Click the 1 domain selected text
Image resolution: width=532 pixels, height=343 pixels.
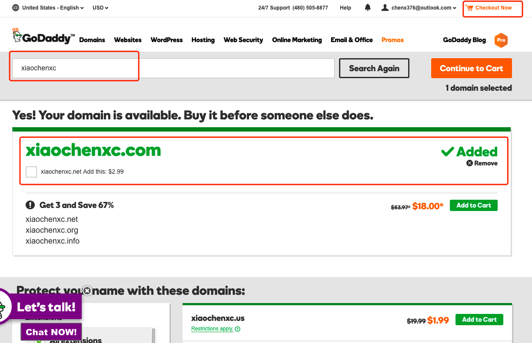pos(479,88)
